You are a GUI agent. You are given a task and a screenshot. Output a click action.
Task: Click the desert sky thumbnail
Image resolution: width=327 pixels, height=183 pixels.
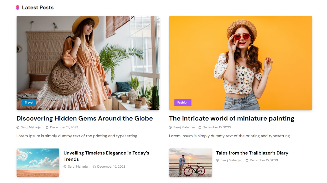coord(38,163)
